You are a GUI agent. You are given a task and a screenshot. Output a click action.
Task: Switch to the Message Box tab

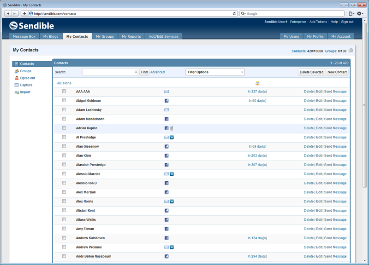[x=24, y=36]
